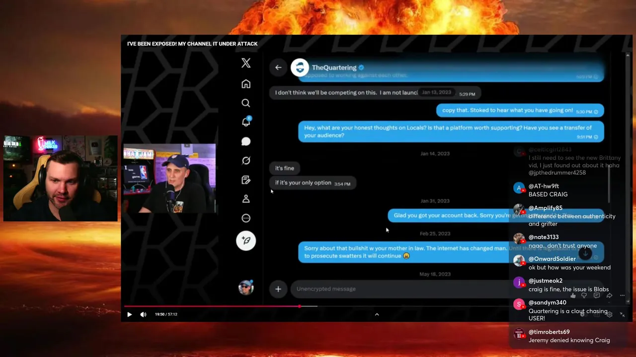Screen dimensions: 636x357
Task: Go back with the conversation arrow
Action: pyautogui.click(x=278, y=67)
